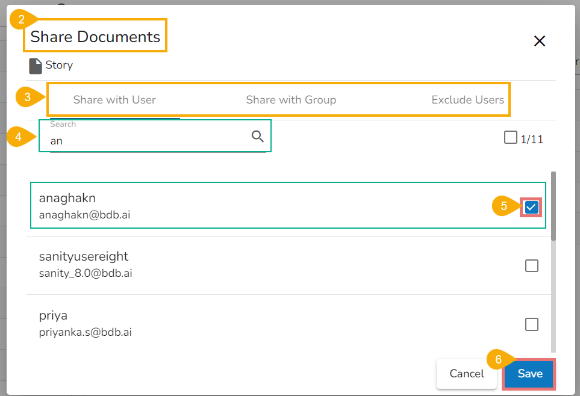
Task: Uncheck the anaghakn user checkbox
Action: coord(531,207)
